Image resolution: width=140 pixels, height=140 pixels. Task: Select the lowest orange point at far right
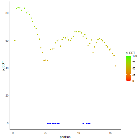(x=116, y=66)
